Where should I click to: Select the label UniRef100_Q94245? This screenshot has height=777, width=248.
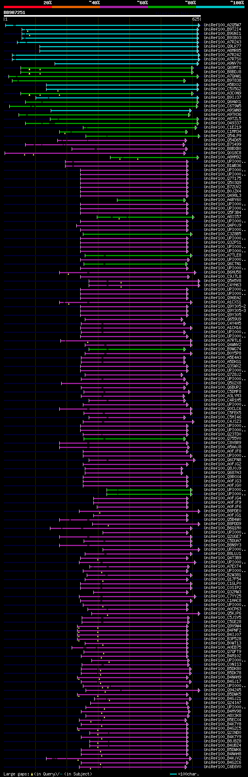(x=222, y=690)
